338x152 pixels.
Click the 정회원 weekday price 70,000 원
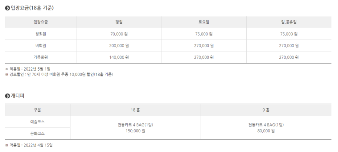click(119, 34)
